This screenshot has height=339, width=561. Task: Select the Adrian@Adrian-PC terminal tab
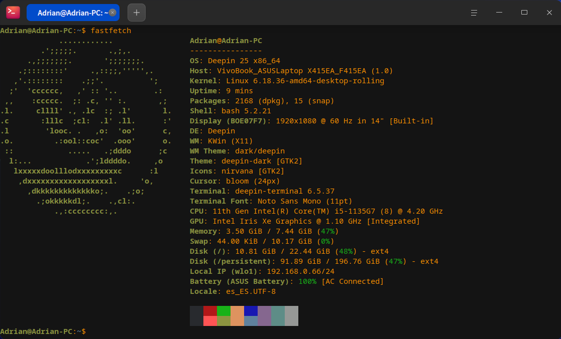(x=73, y=13)
